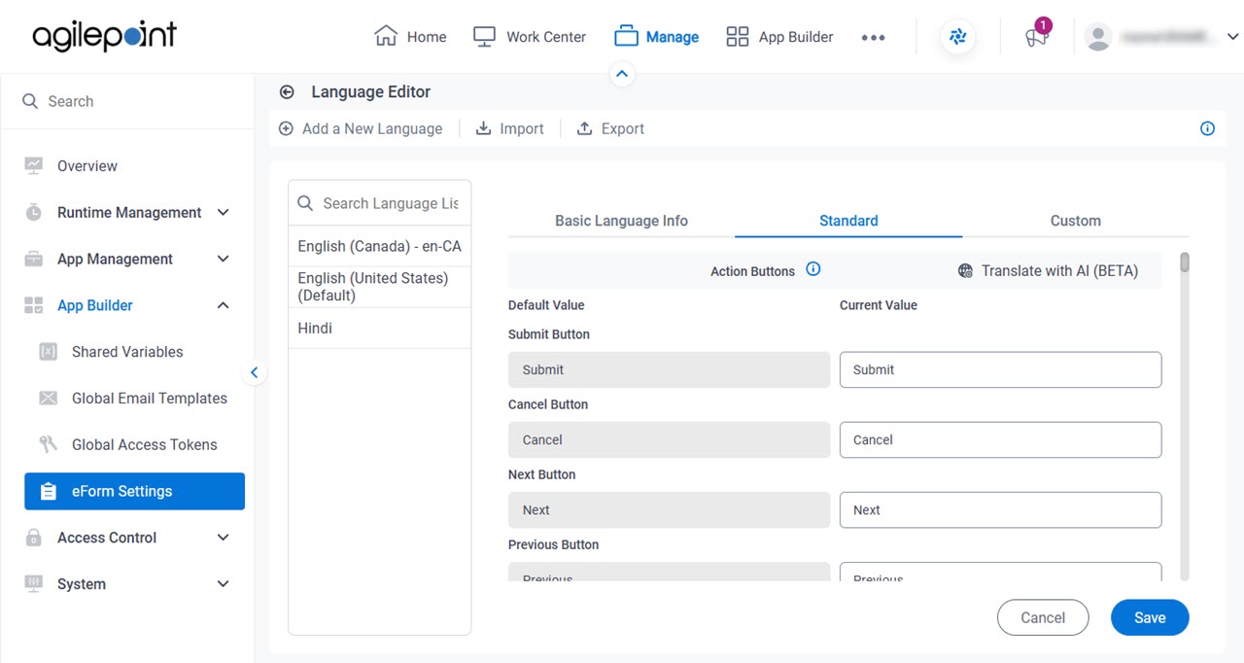
Task: Collapse the left sidebar panel arrow
Action: [x=254, y=372]
